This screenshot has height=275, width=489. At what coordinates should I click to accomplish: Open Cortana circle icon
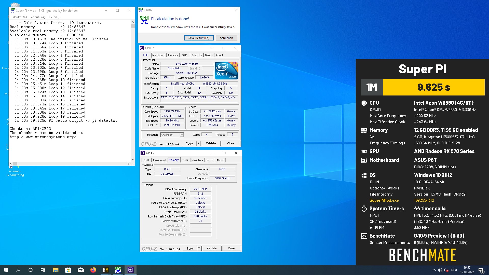[x=31, y=270]
